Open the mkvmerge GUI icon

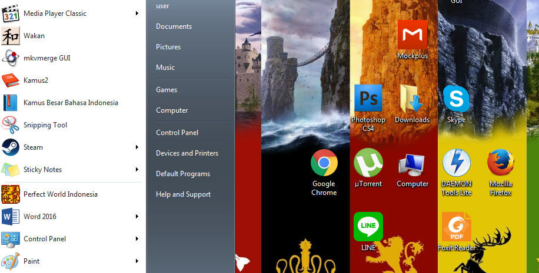tap(11, 58)
